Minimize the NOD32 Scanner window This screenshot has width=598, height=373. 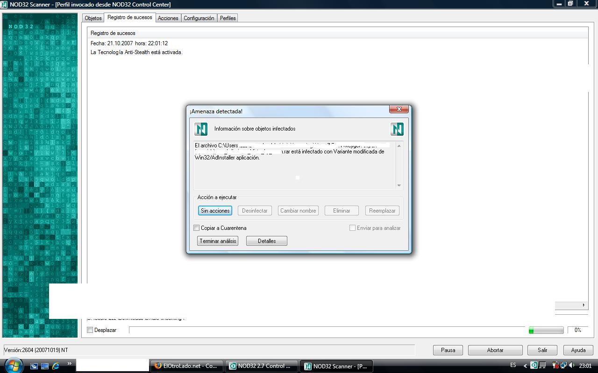(559, 4)
